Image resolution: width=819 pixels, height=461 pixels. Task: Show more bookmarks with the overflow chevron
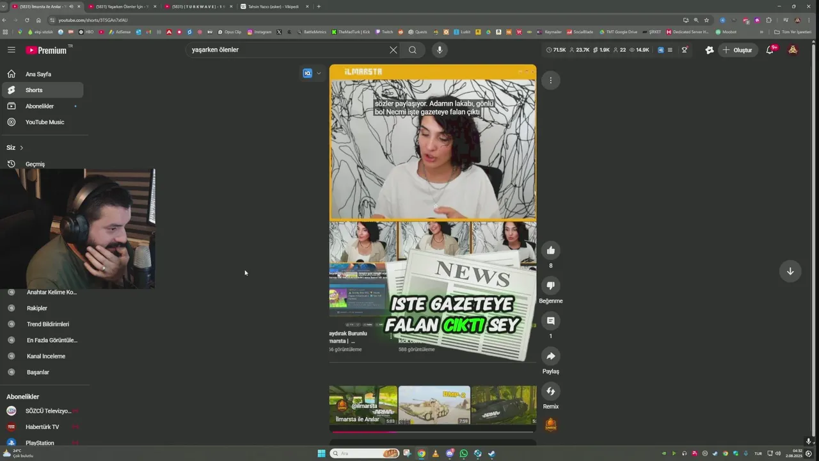point(761,31)
